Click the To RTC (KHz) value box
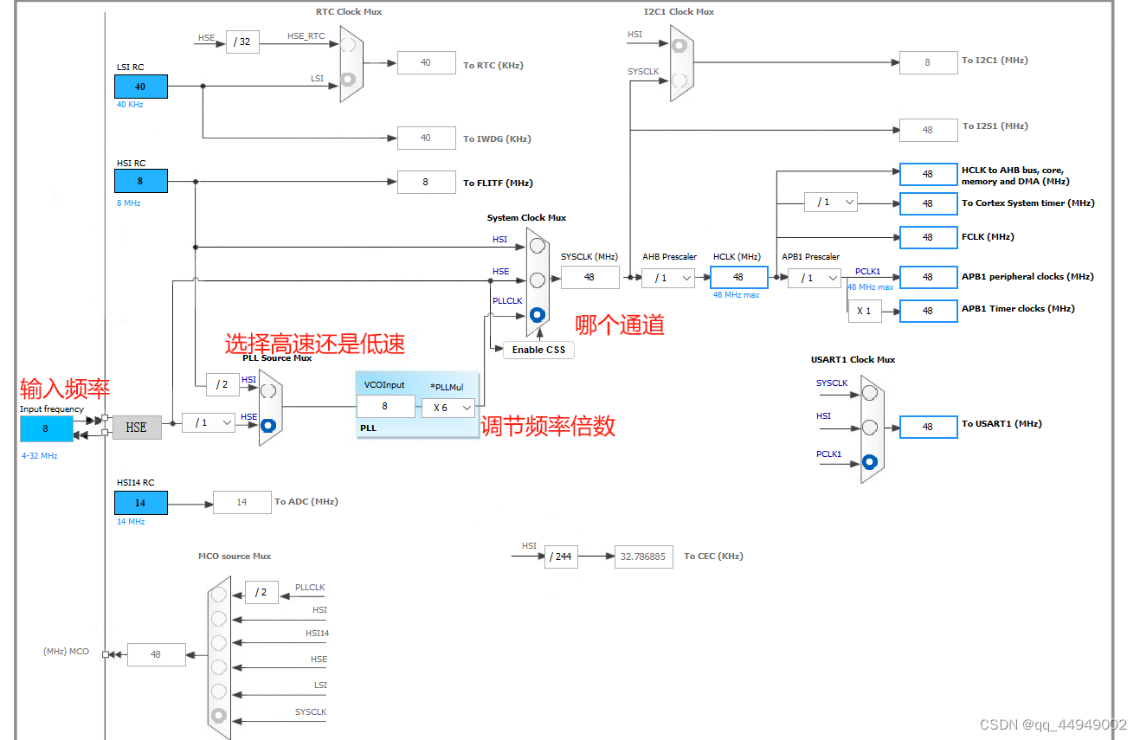 [426, 62]
